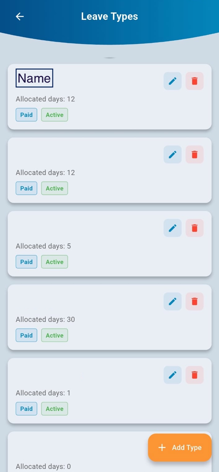Edit the leave type with 1 allocated day
Screen dimensions: 219x472
(172, 375)
